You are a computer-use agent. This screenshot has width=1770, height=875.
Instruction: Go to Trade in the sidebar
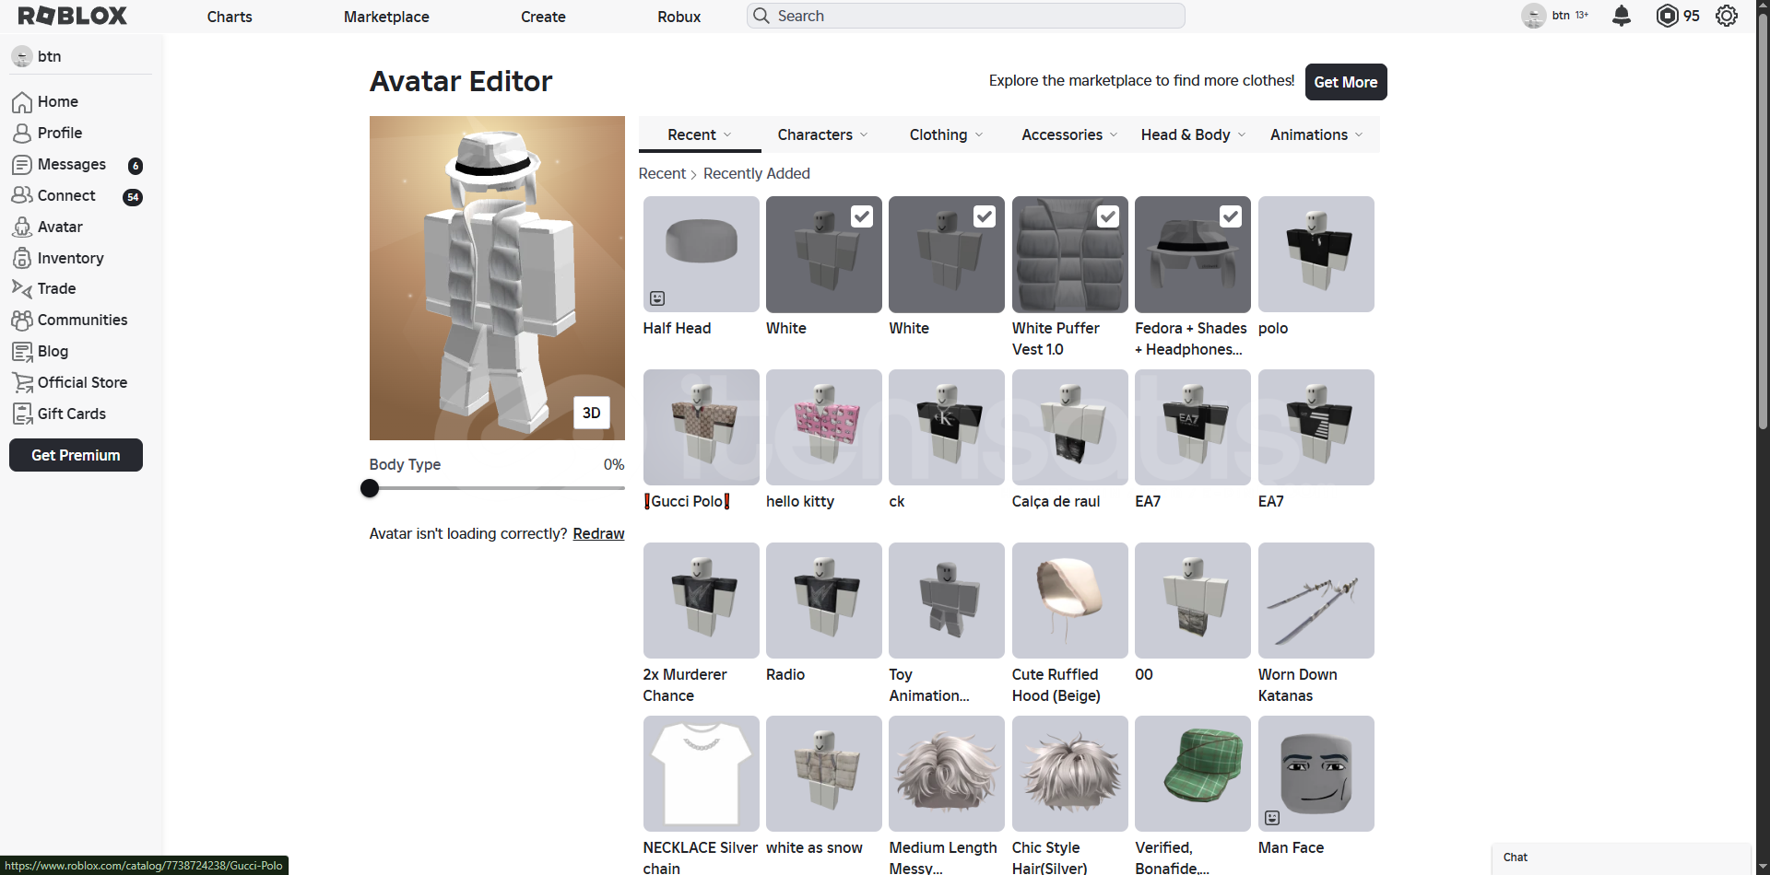[x=56, y=288]
